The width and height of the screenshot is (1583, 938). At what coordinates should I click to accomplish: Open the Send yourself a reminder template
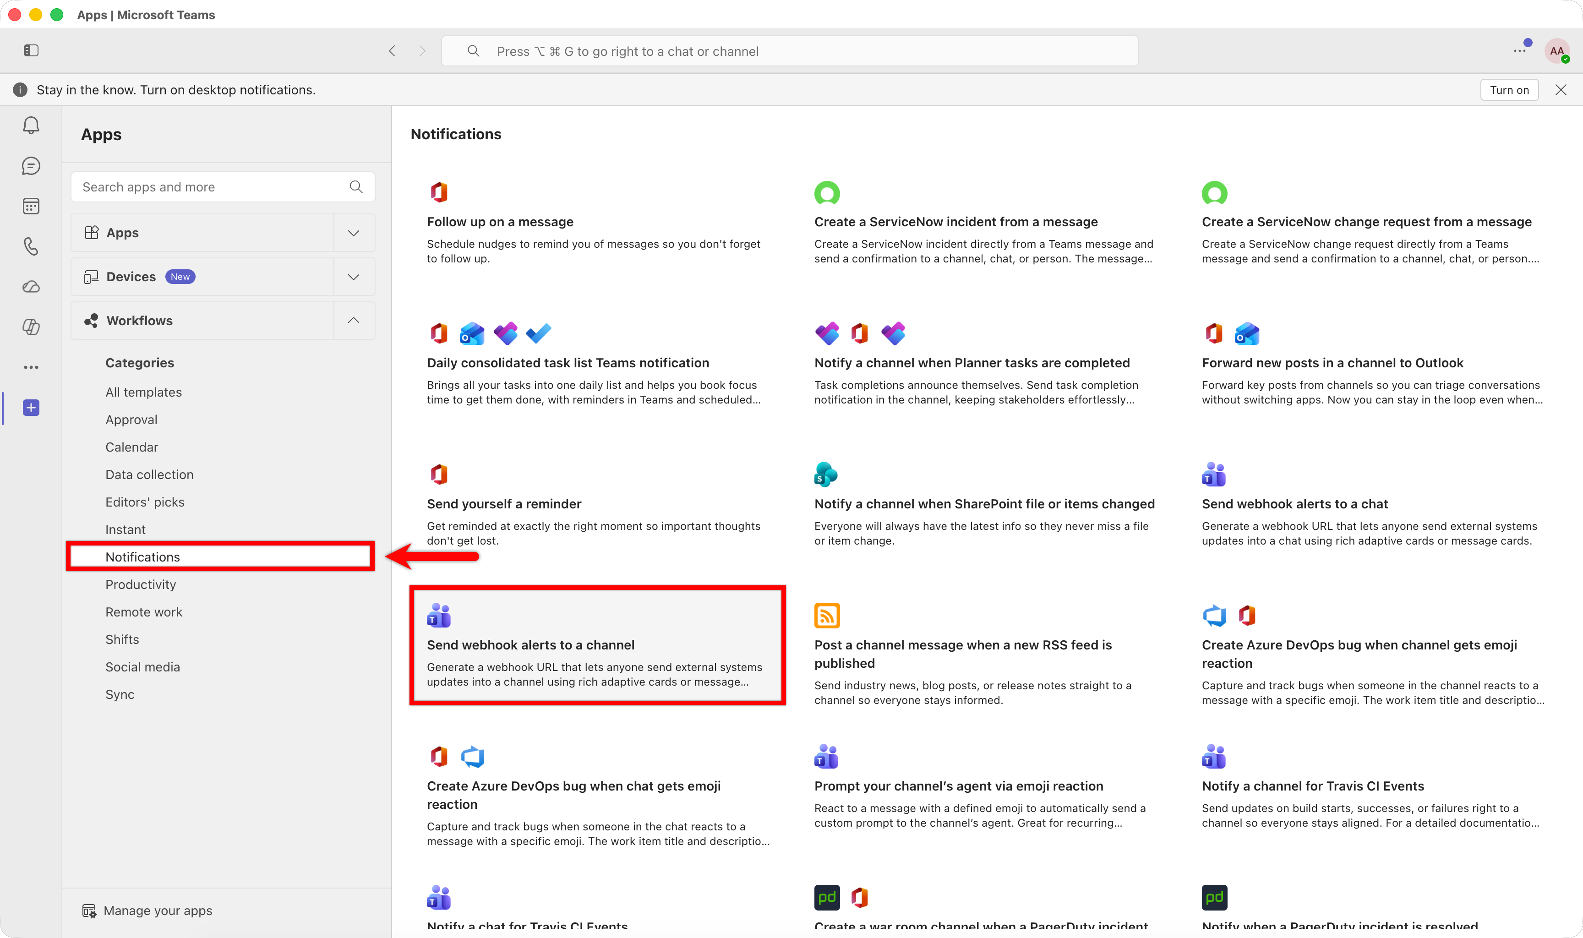598,504
